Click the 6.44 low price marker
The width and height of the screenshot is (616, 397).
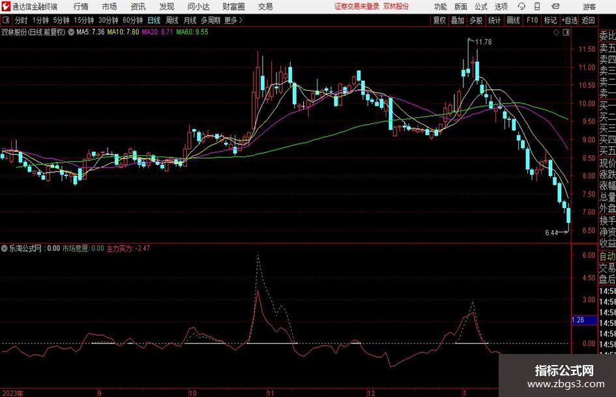(x=551, y=233)
